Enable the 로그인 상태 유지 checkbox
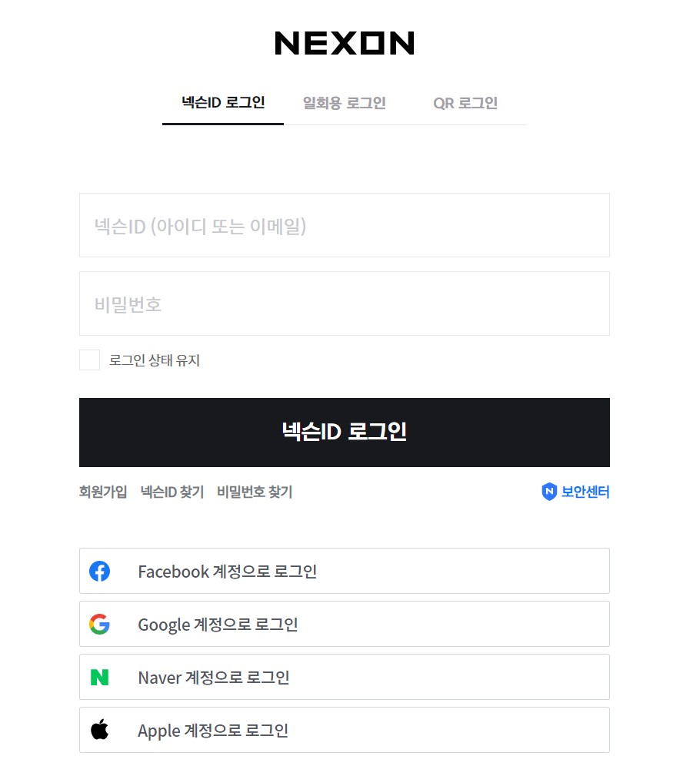Screen dimensions: 673x779 click(90, 360)
